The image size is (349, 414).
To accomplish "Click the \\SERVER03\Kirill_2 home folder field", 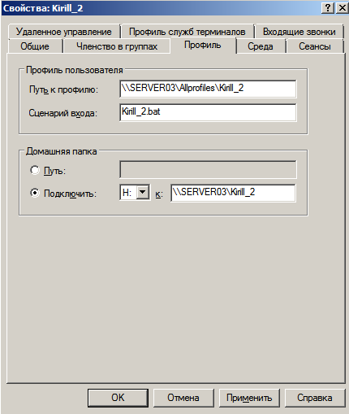I will [x=233, y=193].
